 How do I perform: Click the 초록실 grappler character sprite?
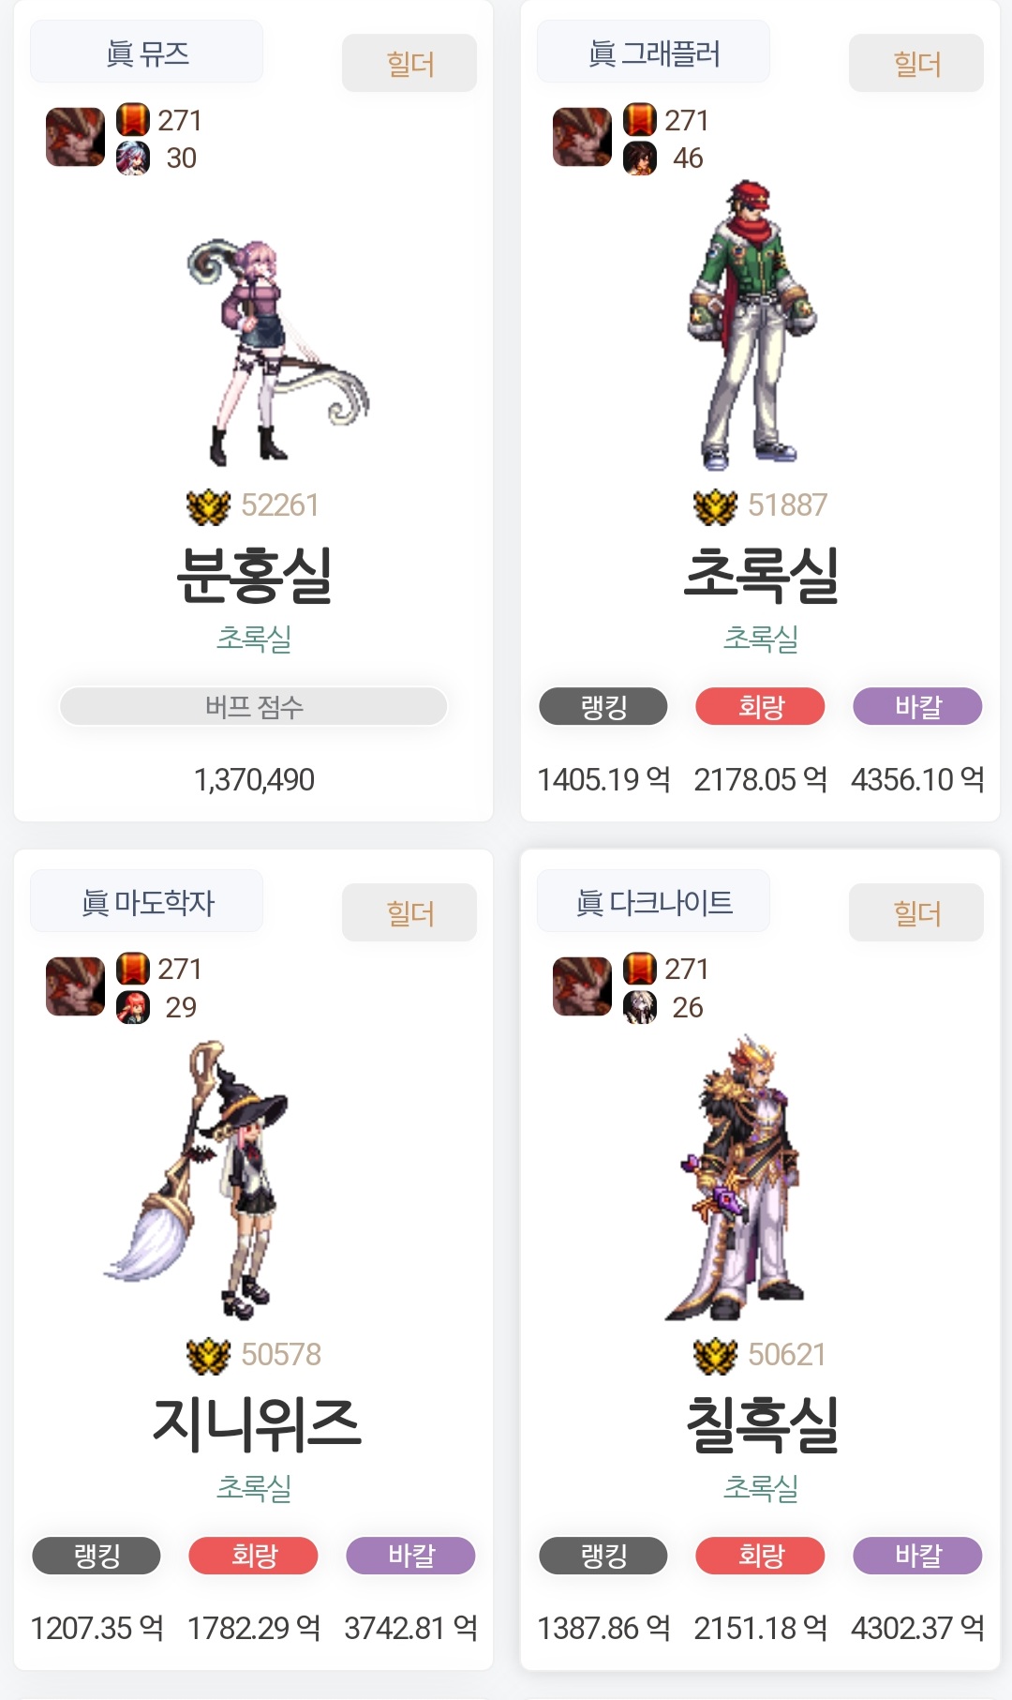752,325
